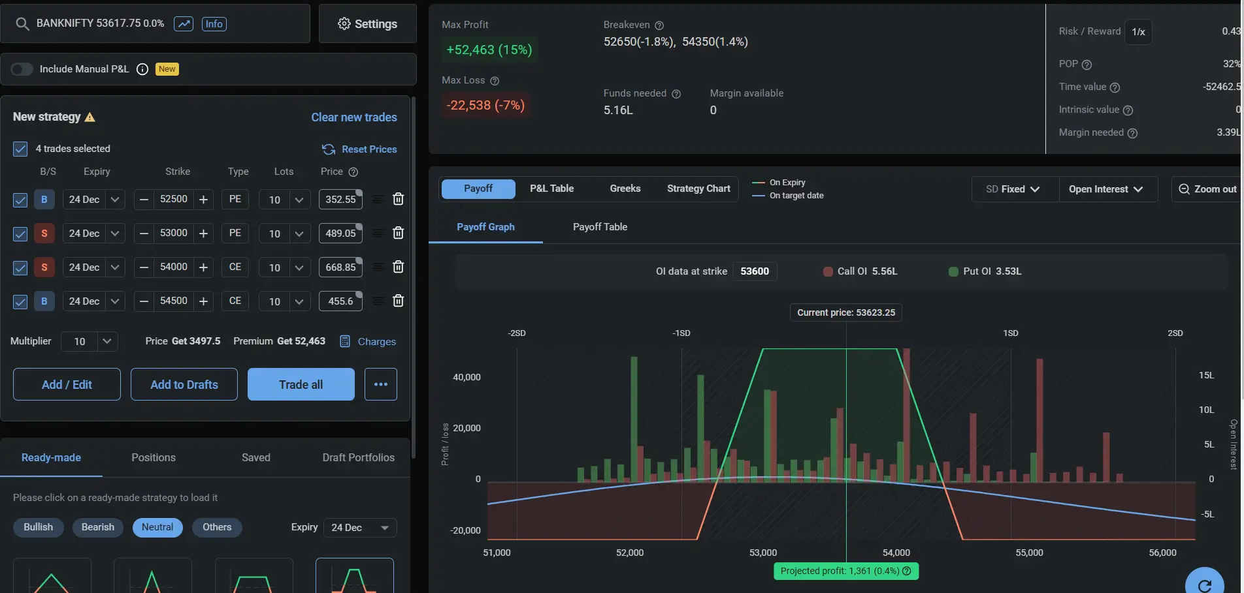
Task: Click the info icon beside Include Manual P&L
Action: coord(142,69)
